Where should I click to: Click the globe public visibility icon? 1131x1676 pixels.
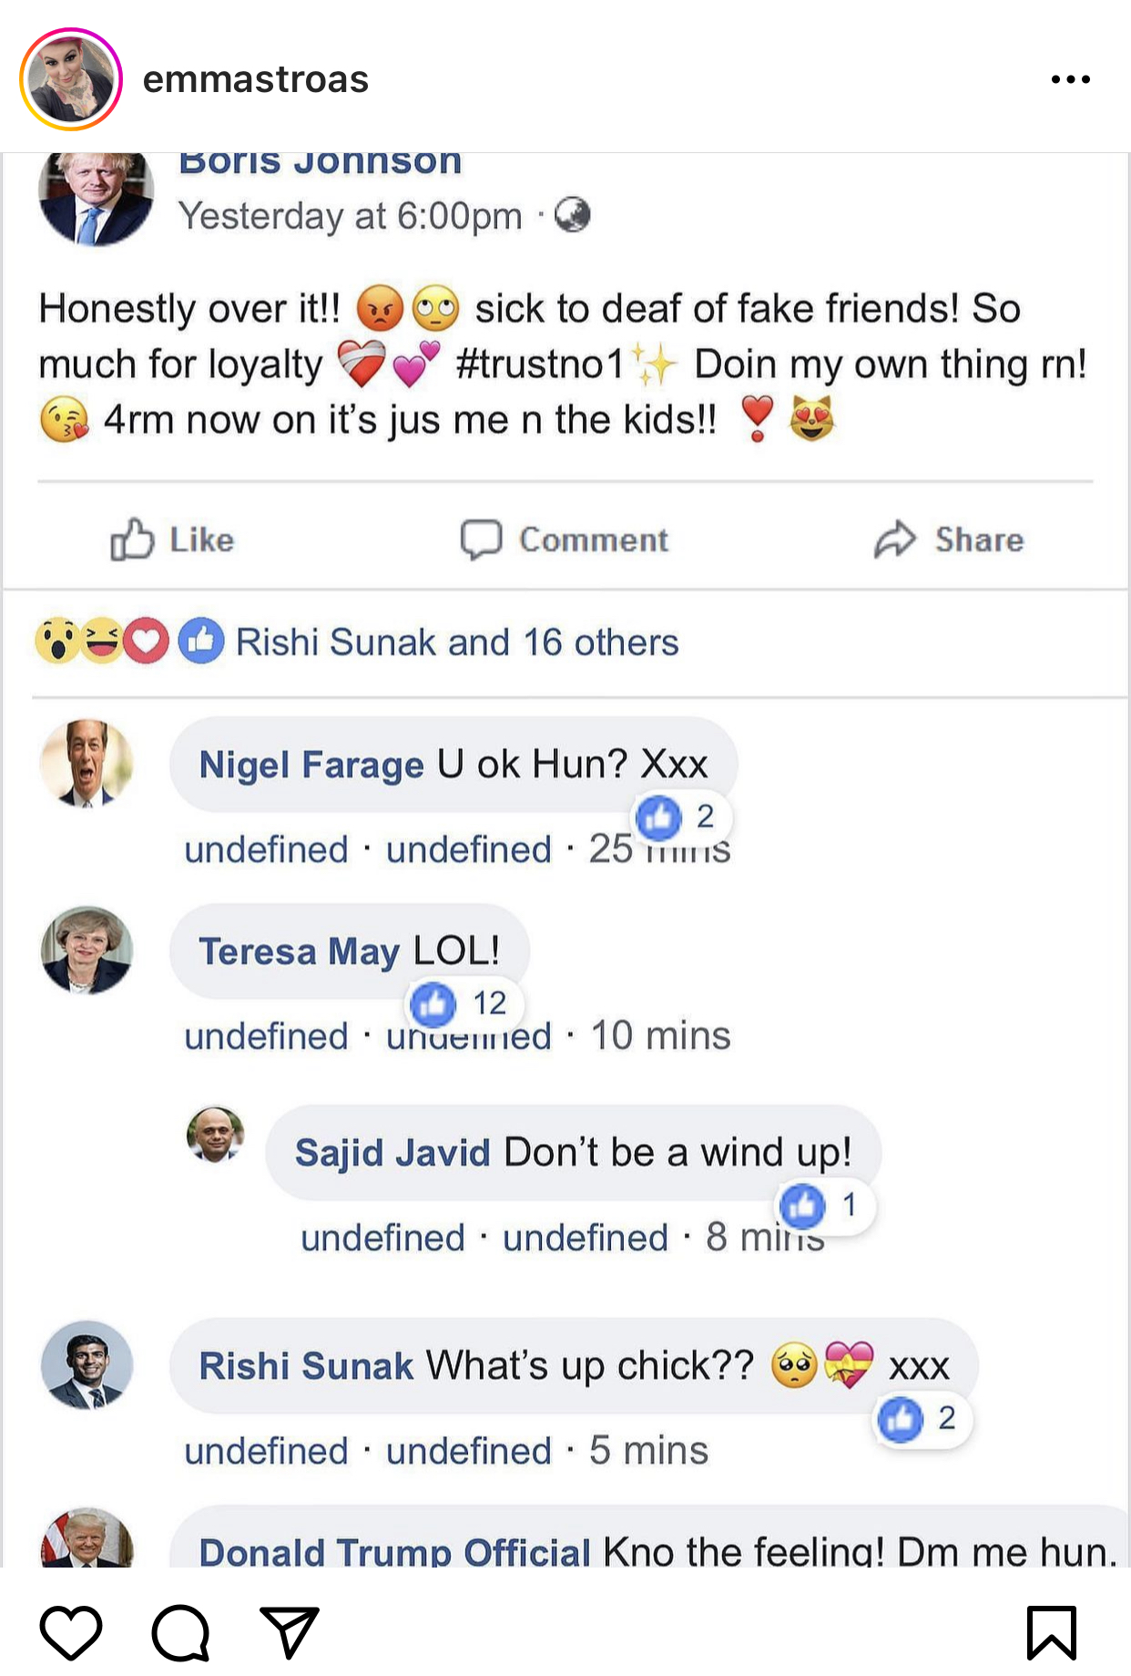[572, 215]
